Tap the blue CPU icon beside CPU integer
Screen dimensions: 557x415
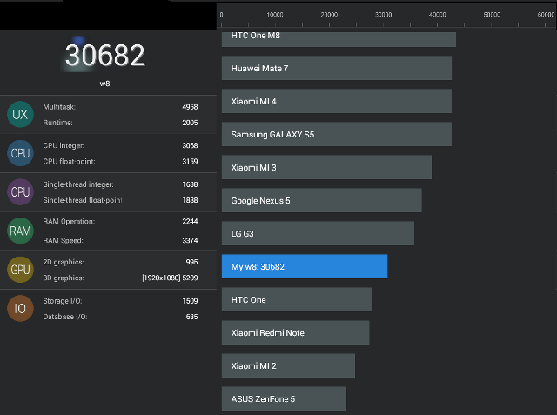(20, 153)
